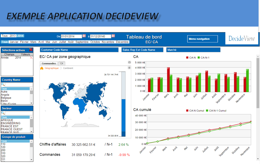The image size is (260, 164).
Task: Remove the Année 2014 selection
Action: 31,58
